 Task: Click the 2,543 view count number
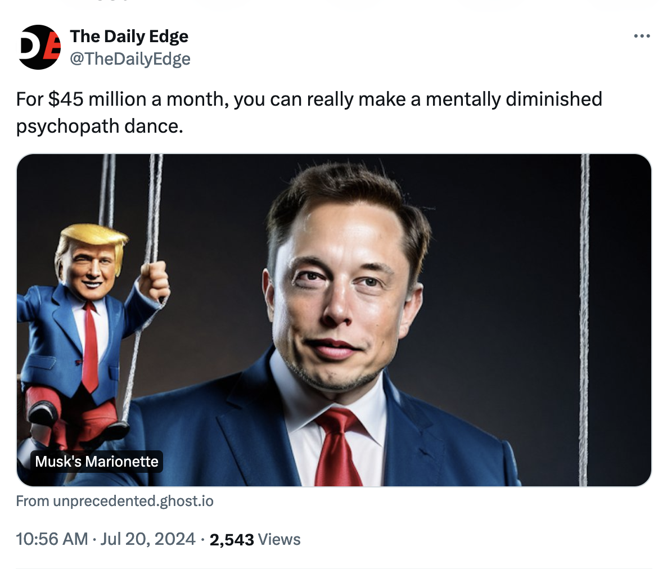pos(231,540)
